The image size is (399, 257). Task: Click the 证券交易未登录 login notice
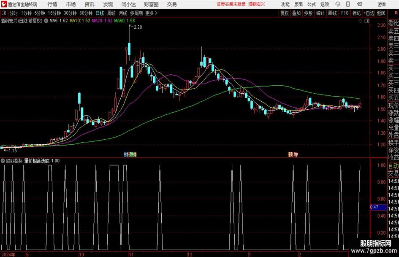point(231,4)
